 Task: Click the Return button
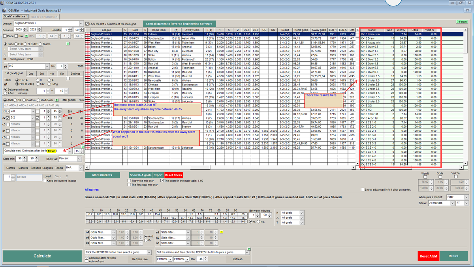[453, 256]
